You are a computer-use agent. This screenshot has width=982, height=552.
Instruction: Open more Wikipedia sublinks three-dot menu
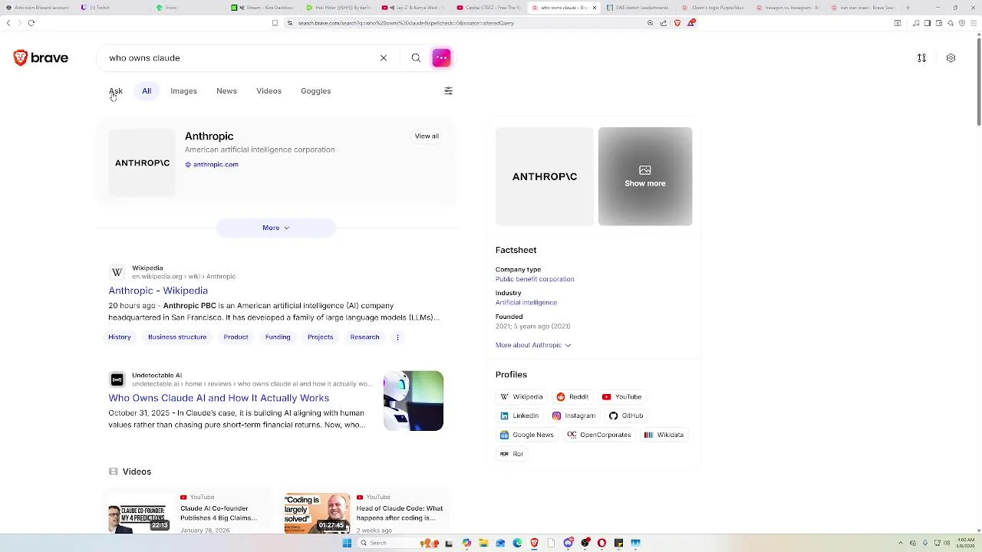point(397,337)
